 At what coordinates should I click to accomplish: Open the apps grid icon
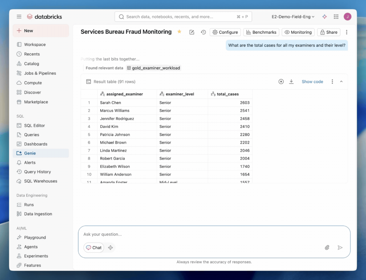click(336, 16)
